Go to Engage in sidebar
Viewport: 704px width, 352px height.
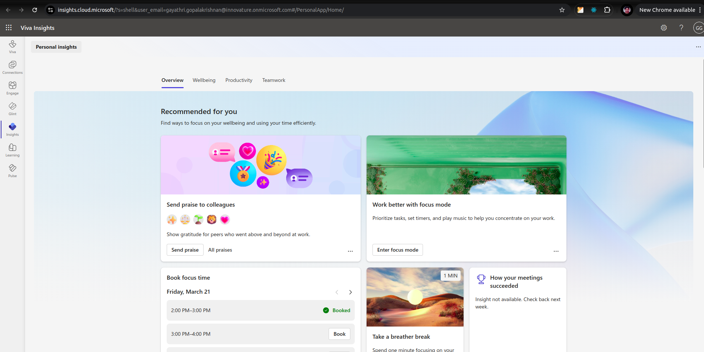coord(13,88)
